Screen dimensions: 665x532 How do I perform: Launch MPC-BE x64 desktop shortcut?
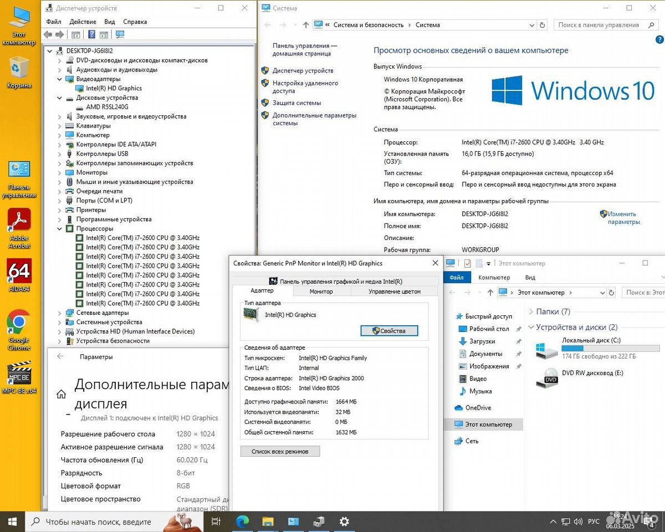point(19,377)
